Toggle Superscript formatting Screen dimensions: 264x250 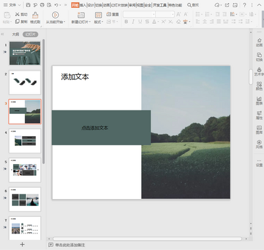pyautogui.click(x=164, y=22)
